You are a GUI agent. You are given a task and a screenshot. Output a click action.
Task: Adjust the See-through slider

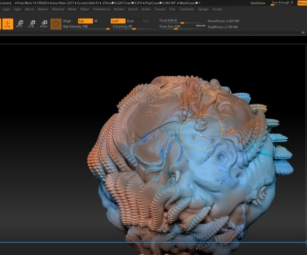pyautogui.click(x=282, y=3)
